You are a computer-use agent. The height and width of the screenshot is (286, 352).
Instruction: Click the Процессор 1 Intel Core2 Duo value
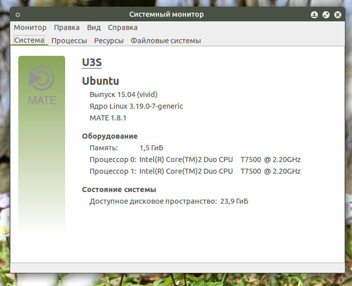pyautogui.click(x=220, y=171)
